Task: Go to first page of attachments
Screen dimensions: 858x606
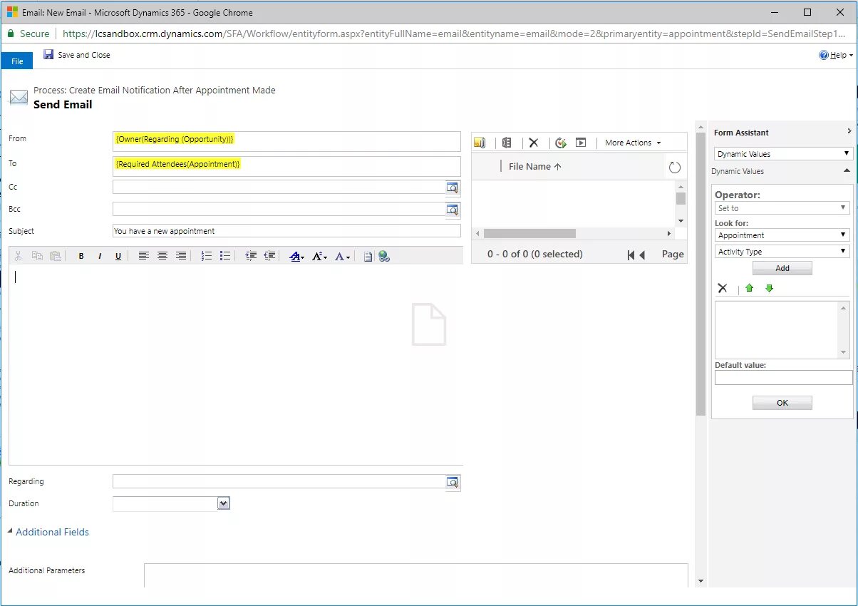Action: coord(631,255)
